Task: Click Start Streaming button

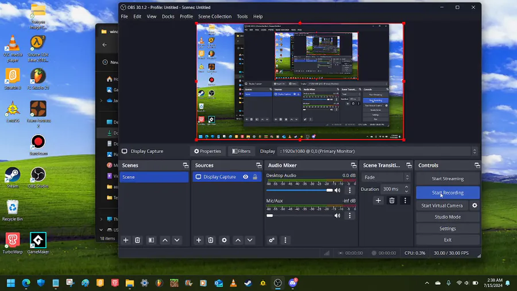Action: 447,179
